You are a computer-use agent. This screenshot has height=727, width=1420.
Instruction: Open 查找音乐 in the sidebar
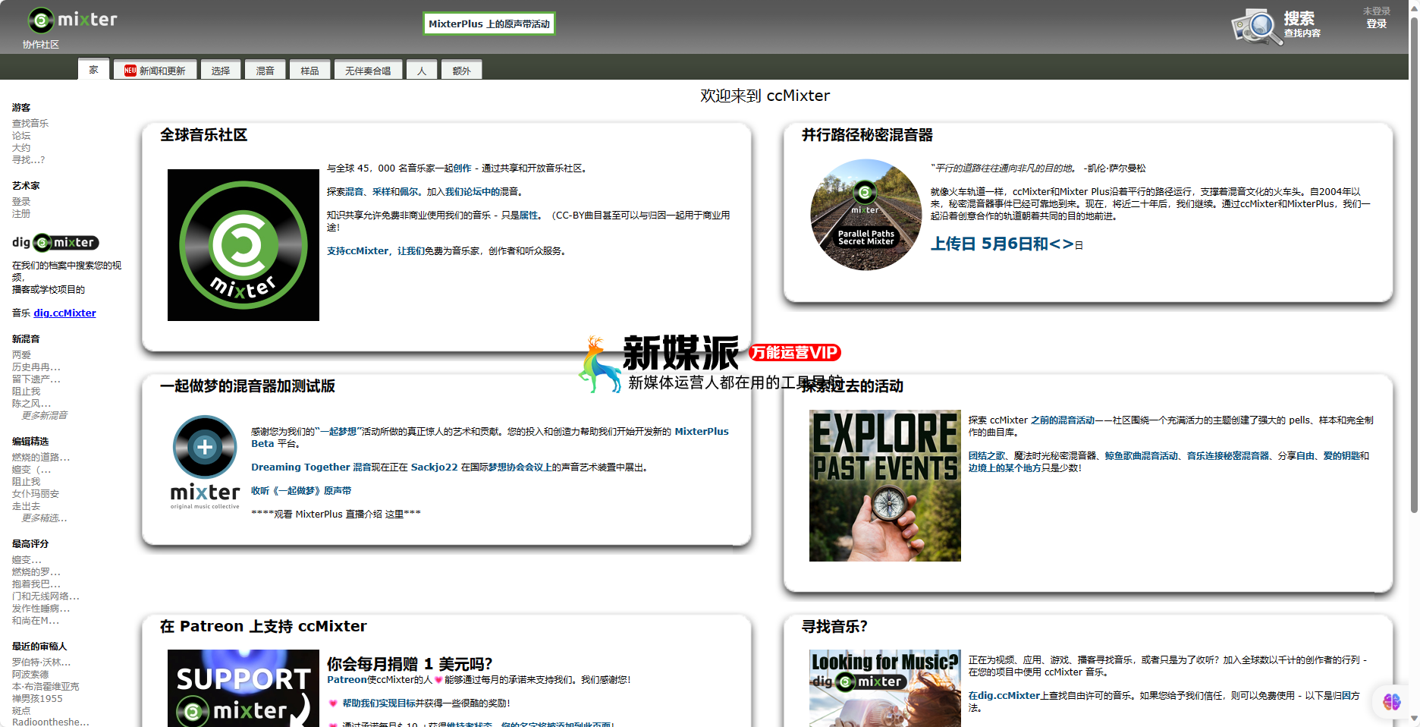coord(30,123)
